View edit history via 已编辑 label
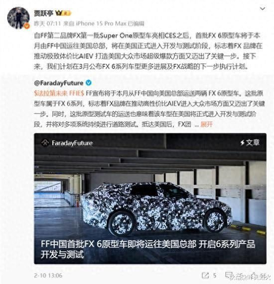The image size is (274, 284). point(136,23)
